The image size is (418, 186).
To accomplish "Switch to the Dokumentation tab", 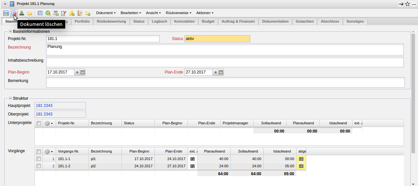I will pyautogui.click(x=275, y=21).
